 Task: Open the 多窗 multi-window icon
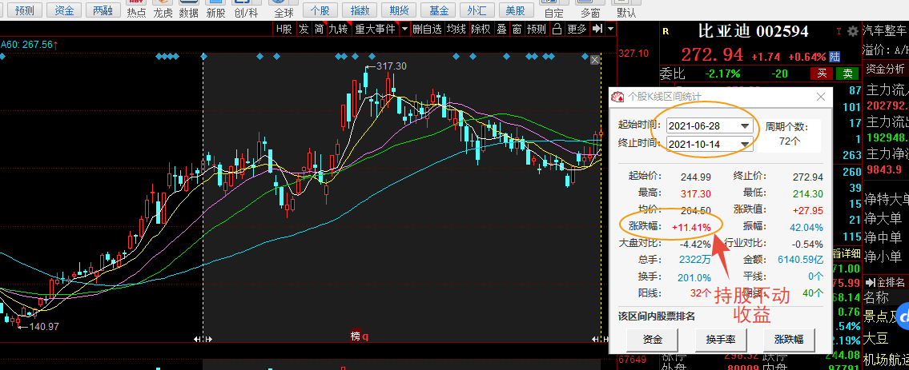(x=590, y=9)
